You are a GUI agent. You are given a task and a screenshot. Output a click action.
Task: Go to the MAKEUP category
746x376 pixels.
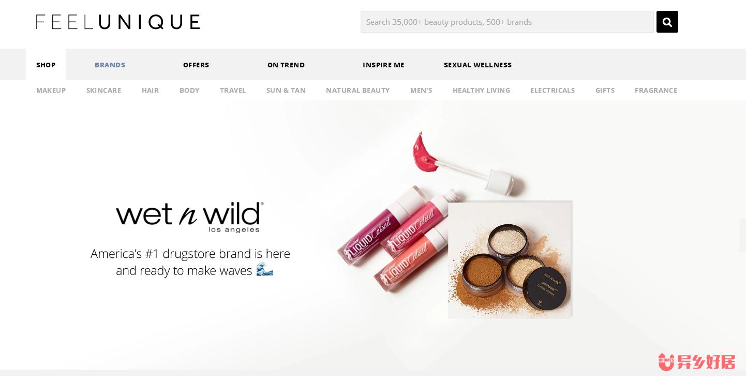[51, 90]
